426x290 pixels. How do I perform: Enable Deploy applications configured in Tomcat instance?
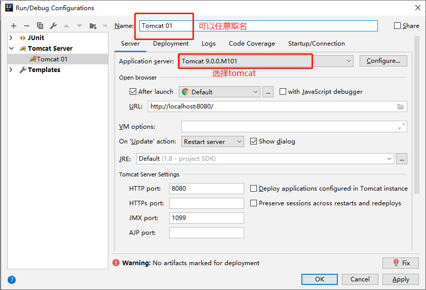253,189
